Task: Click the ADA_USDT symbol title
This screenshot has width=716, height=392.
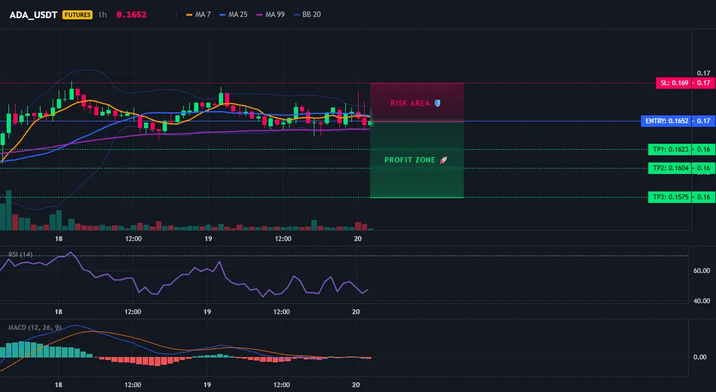Action: point(33,14)
